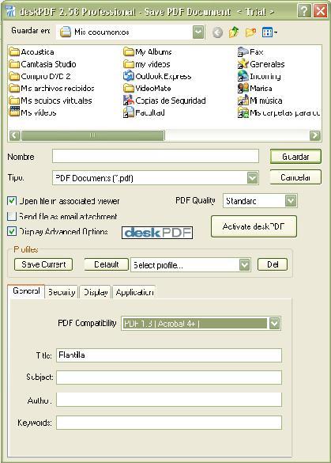The image size is (331, 463).
Task: Click the Del profile button
Action: (273, 264)
